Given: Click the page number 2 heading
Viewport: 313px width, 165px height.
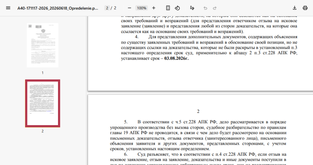Looking at the screenshot, I should 198,111.
